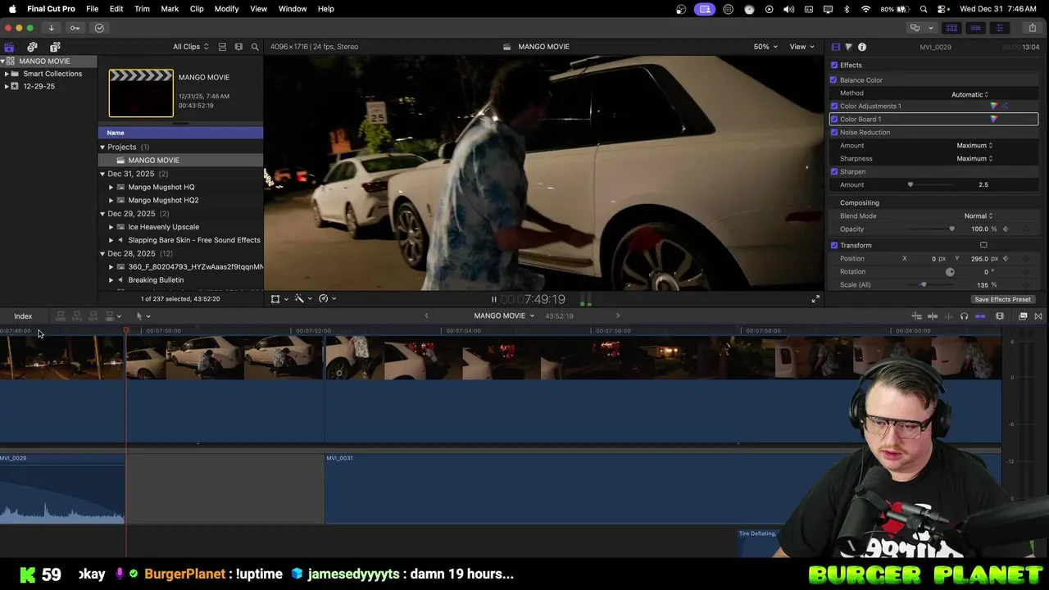Open the Photos and Audio sidebar
The height and width of the screenshot is (590, 1049).
pos(32,47)
